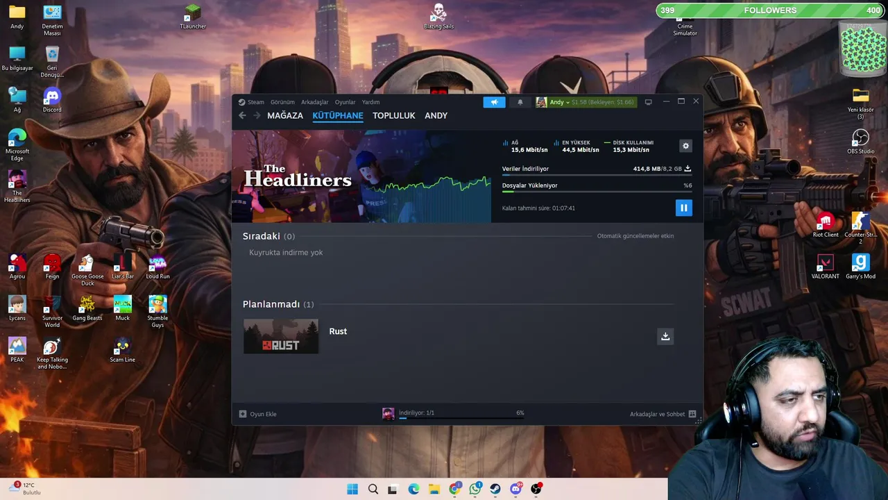Open Feign desktop icon
The image size is (888, 500).
52,266
